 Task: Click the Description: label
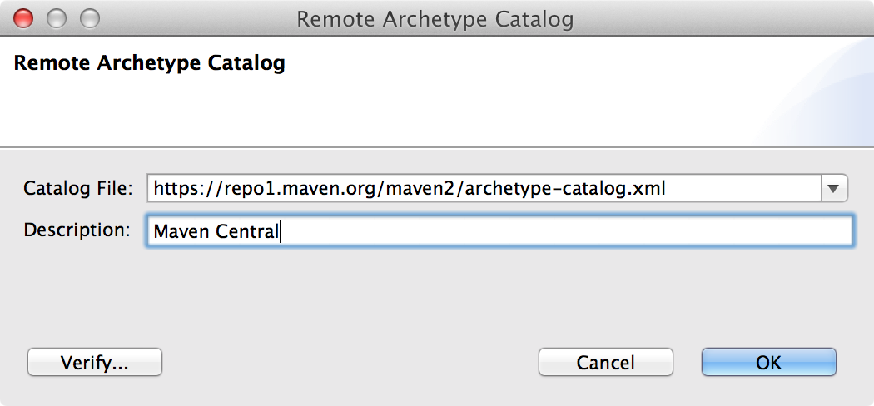tap(77, 230)
